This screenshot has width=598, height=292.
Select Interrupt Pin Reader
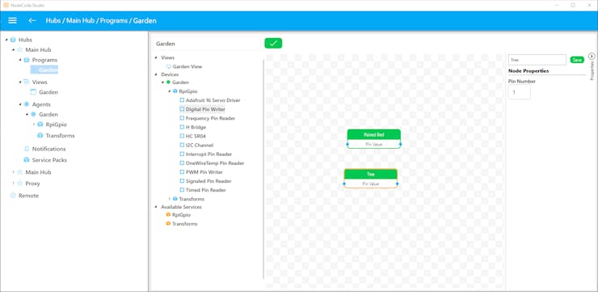tap(208, 154)
